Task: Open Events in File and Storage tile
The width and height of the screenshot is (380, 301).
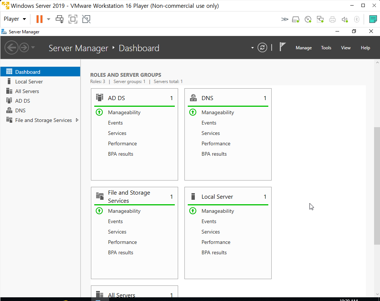Action: tap(115, 221)
